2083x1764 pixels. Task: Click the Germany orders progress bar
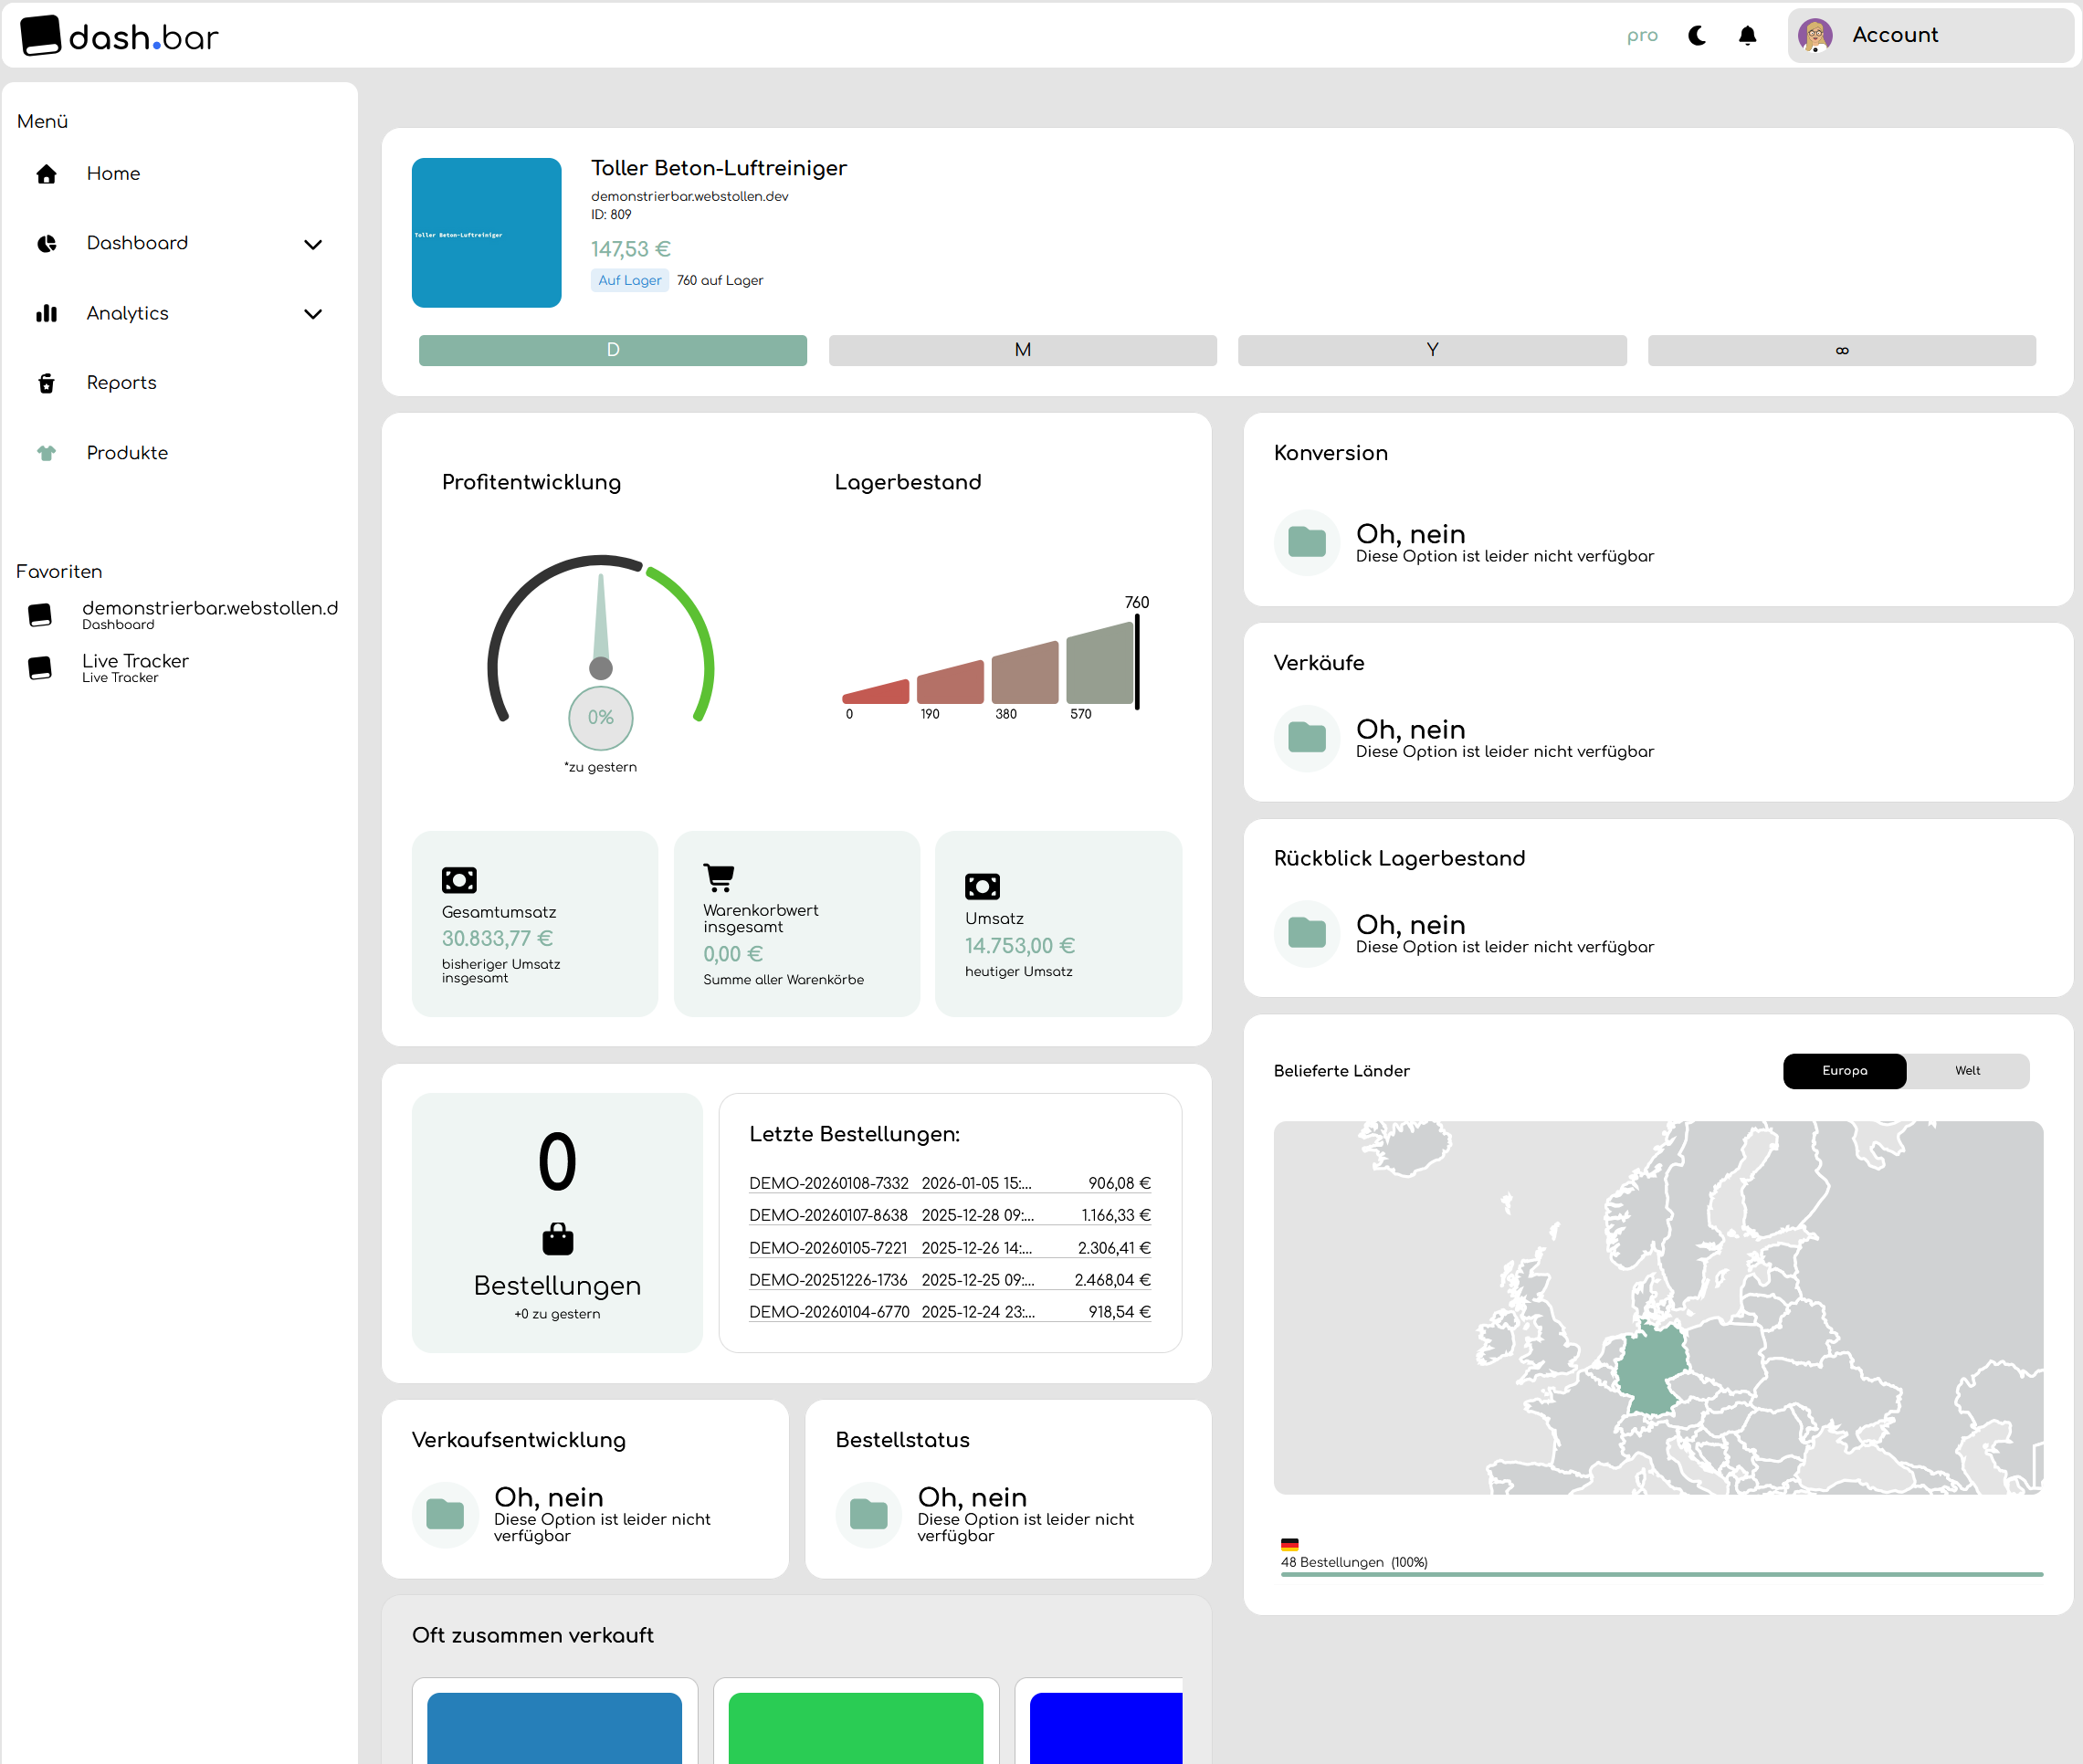tap(1660, 1574)
